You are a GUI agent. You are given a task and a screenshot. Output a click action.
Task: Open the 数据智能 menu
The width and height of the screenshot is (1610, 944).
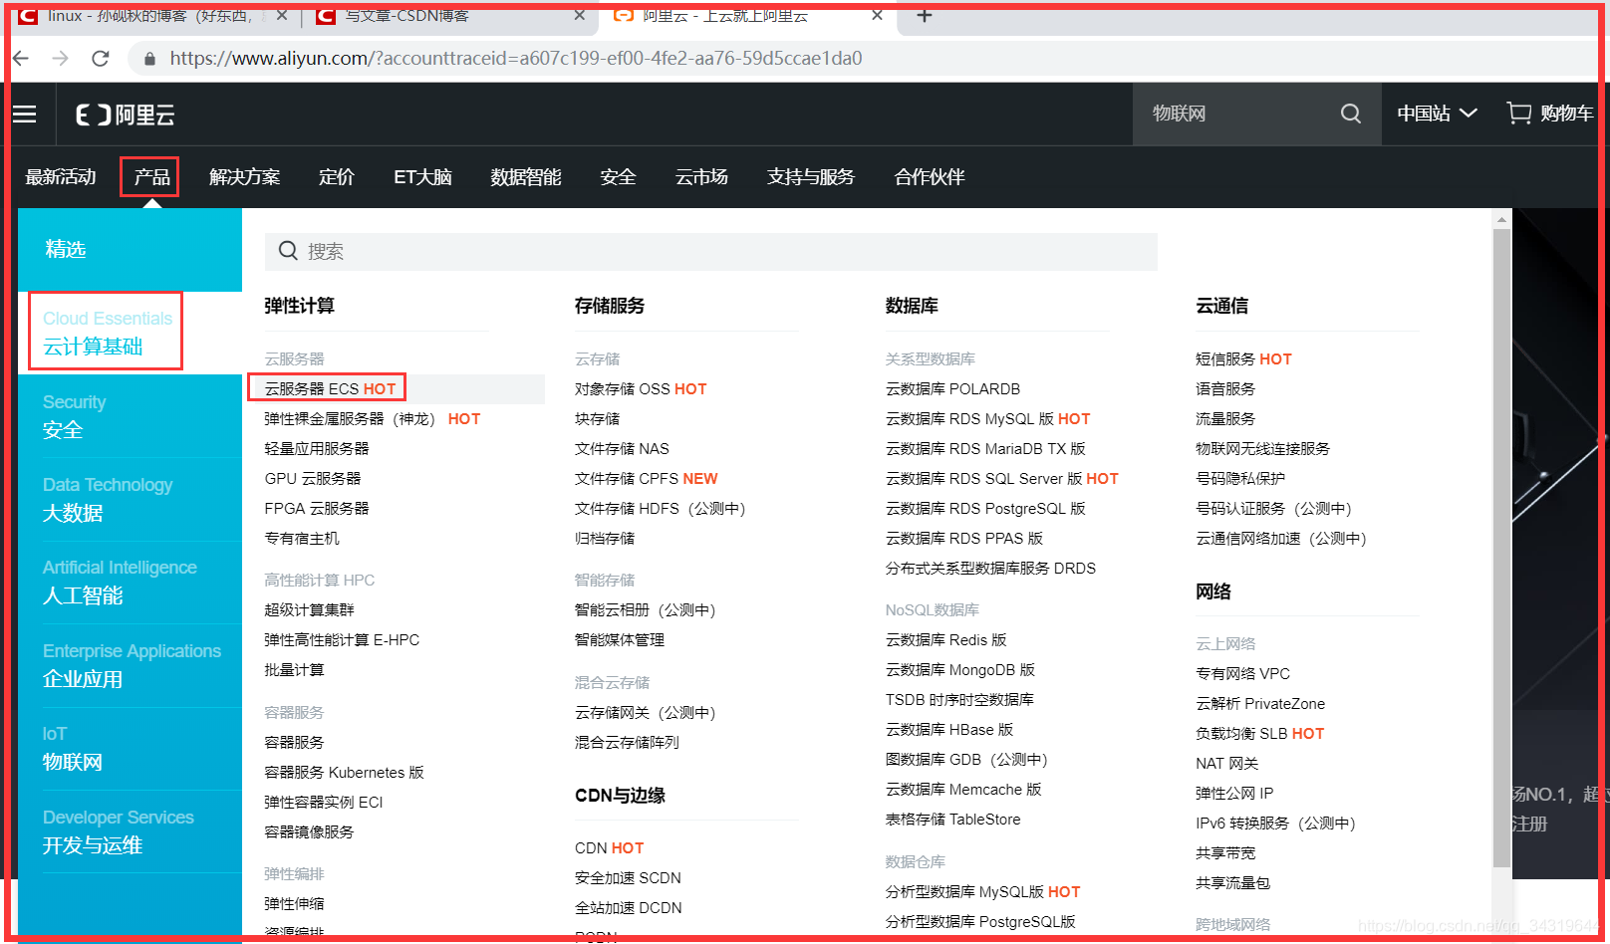(x=526, y=176)
